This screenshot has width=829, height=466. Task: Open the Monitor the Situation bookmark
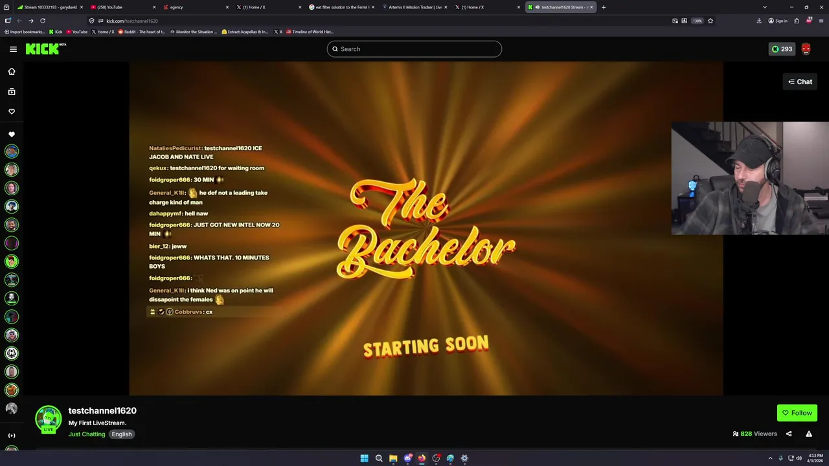tap(195, 32)
